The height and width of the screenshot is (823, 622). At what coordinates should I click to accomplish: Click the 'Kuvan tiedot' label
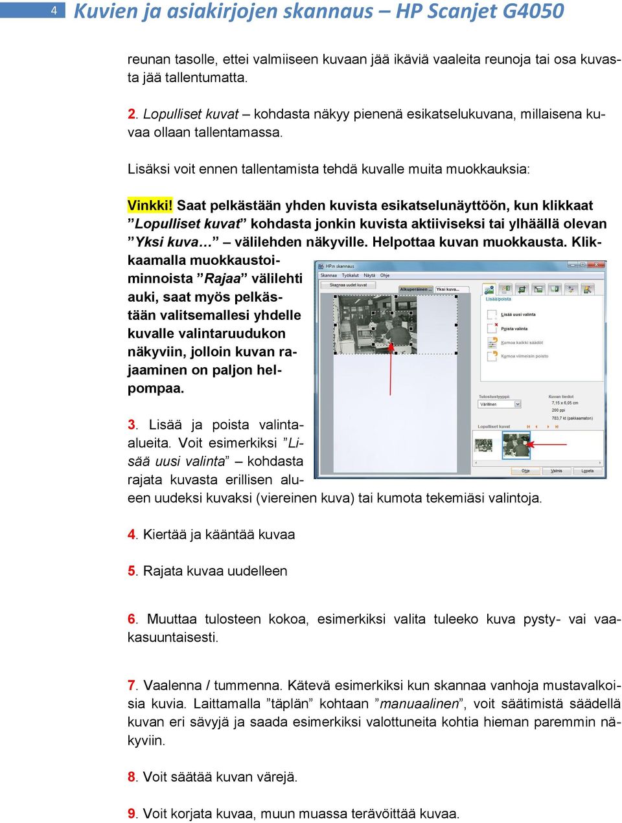[561, 396]
